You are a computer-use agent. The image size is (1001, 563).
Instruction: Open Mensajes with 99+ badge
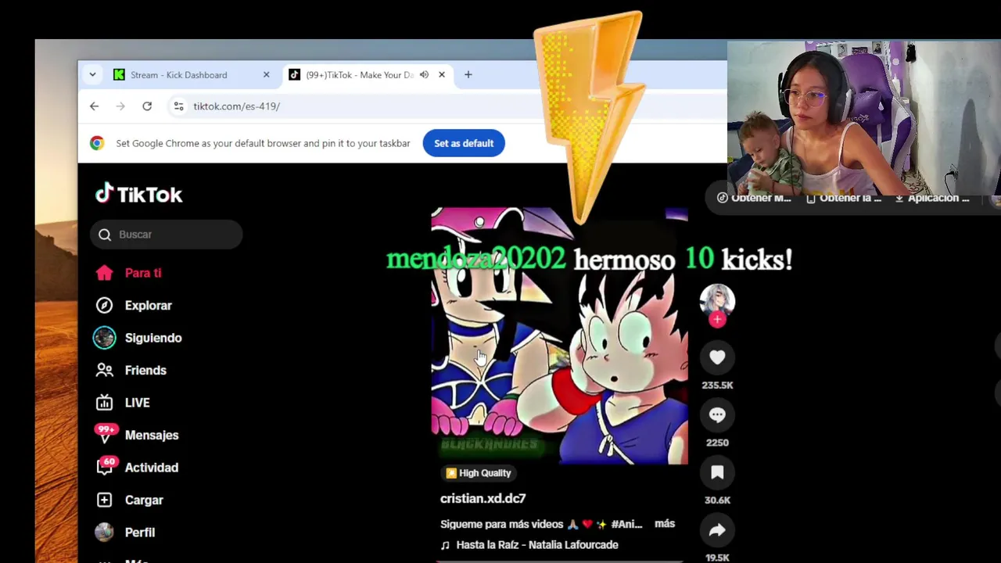pyautogui.click(x=137, y=435)
